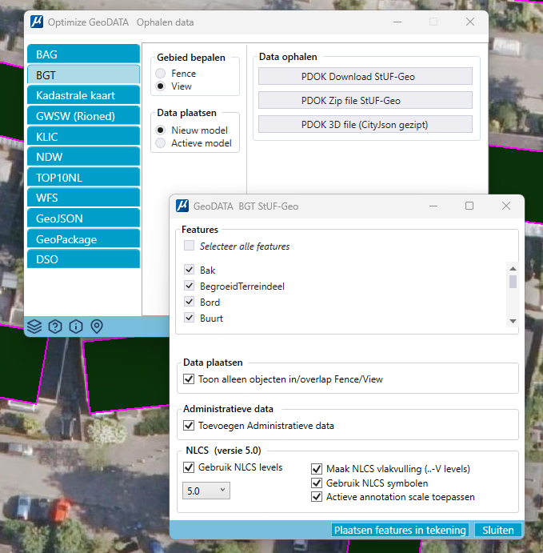The height and width of the screenshot is (553, 543).
Task: Minimize the GeoDATA BGT StUF-Geo window
Action: 433,206
